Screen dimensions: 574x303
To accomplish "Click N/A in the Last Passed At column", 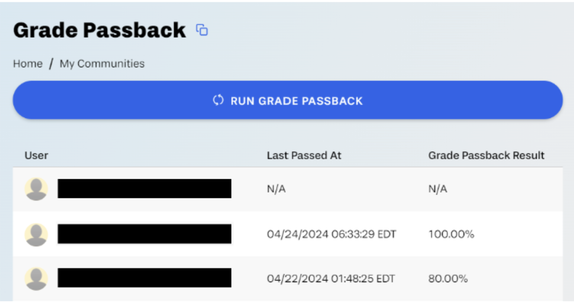I will coord(276,189).
